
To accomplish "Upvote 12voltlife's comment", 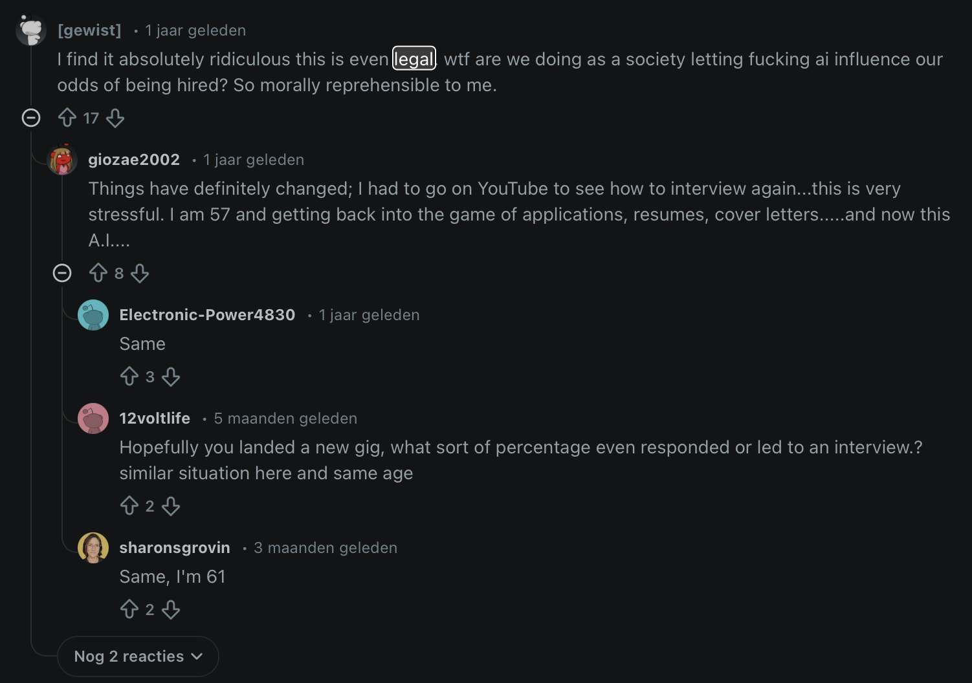I will click(129, 506).
